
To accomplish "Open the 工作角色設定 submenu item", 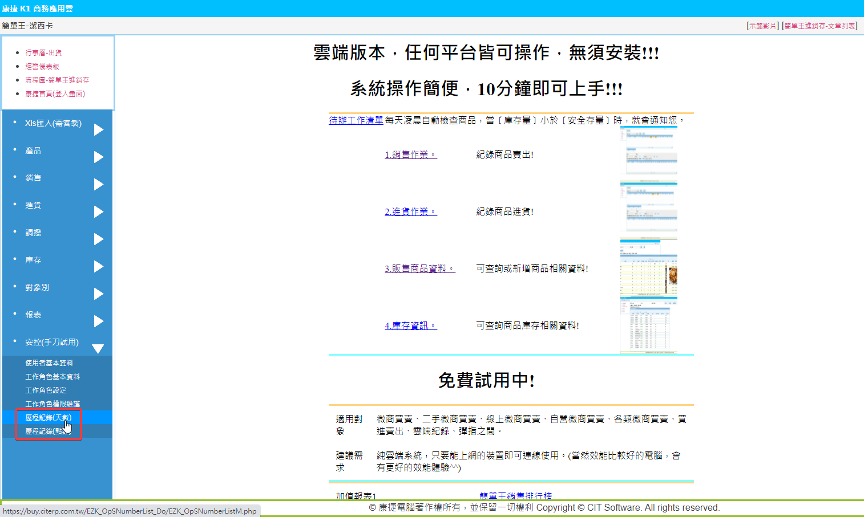I will pyautogui.click(x=46, y=390).
